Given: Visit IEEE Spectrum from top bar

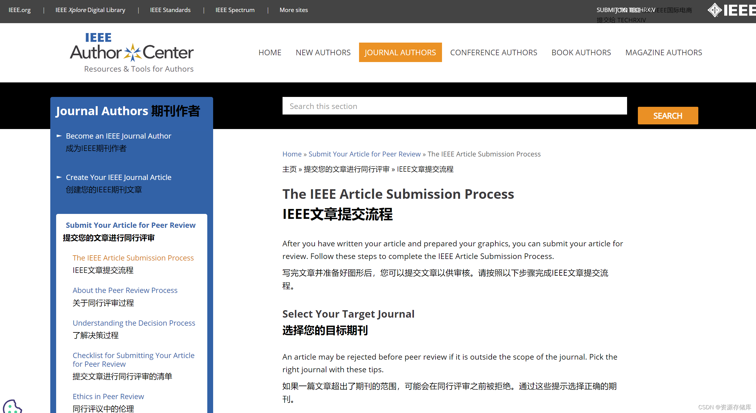Looking at the screenshot, I should pos(235,10).
